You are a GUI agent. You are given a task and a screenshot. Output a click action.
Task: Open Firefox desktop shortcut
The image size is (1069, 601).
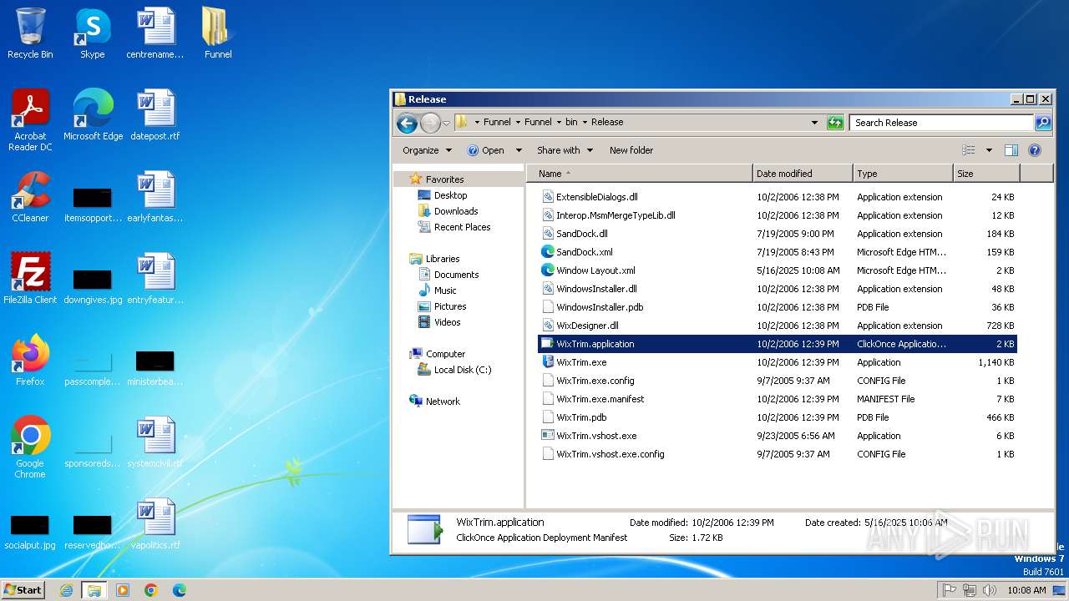point(30,361)
